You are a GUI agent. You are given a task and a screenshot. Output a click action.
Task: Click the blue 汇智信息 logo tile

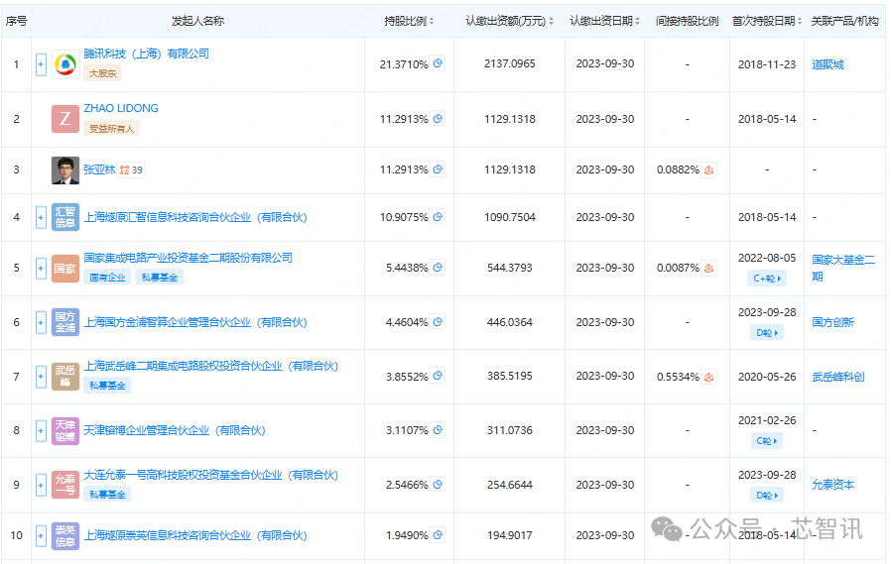pos(65,217)
